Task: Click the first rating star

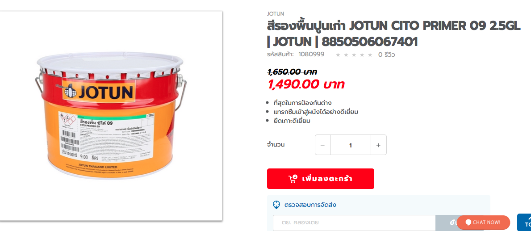Action: pyautogui.click(x=338, y=55)
